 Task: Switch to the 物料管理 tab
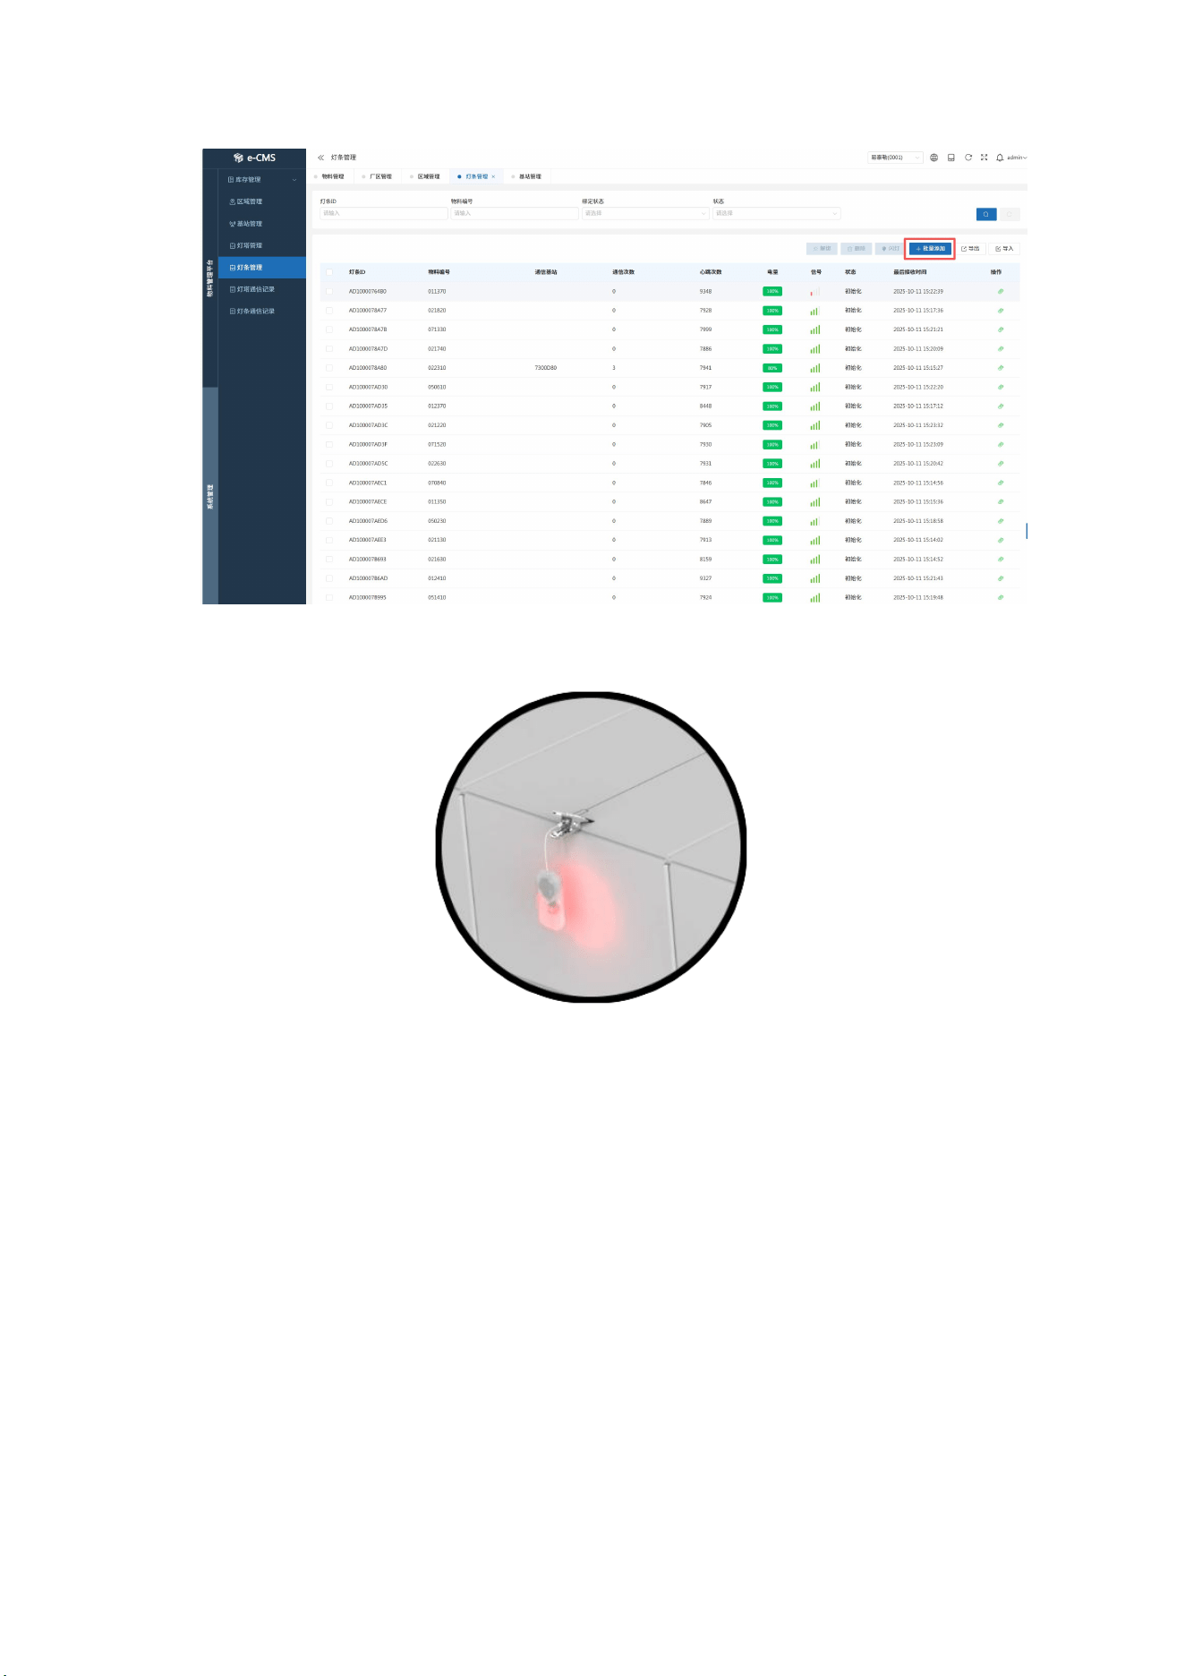332,176
